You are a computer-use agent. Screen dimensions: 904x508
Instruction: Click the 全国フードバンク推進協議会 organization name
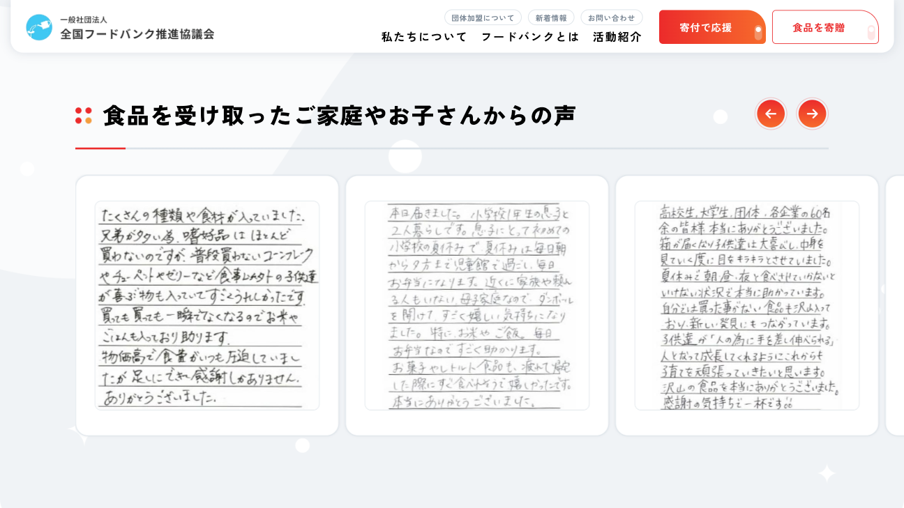pyautogui.click(x=136, y=33)
